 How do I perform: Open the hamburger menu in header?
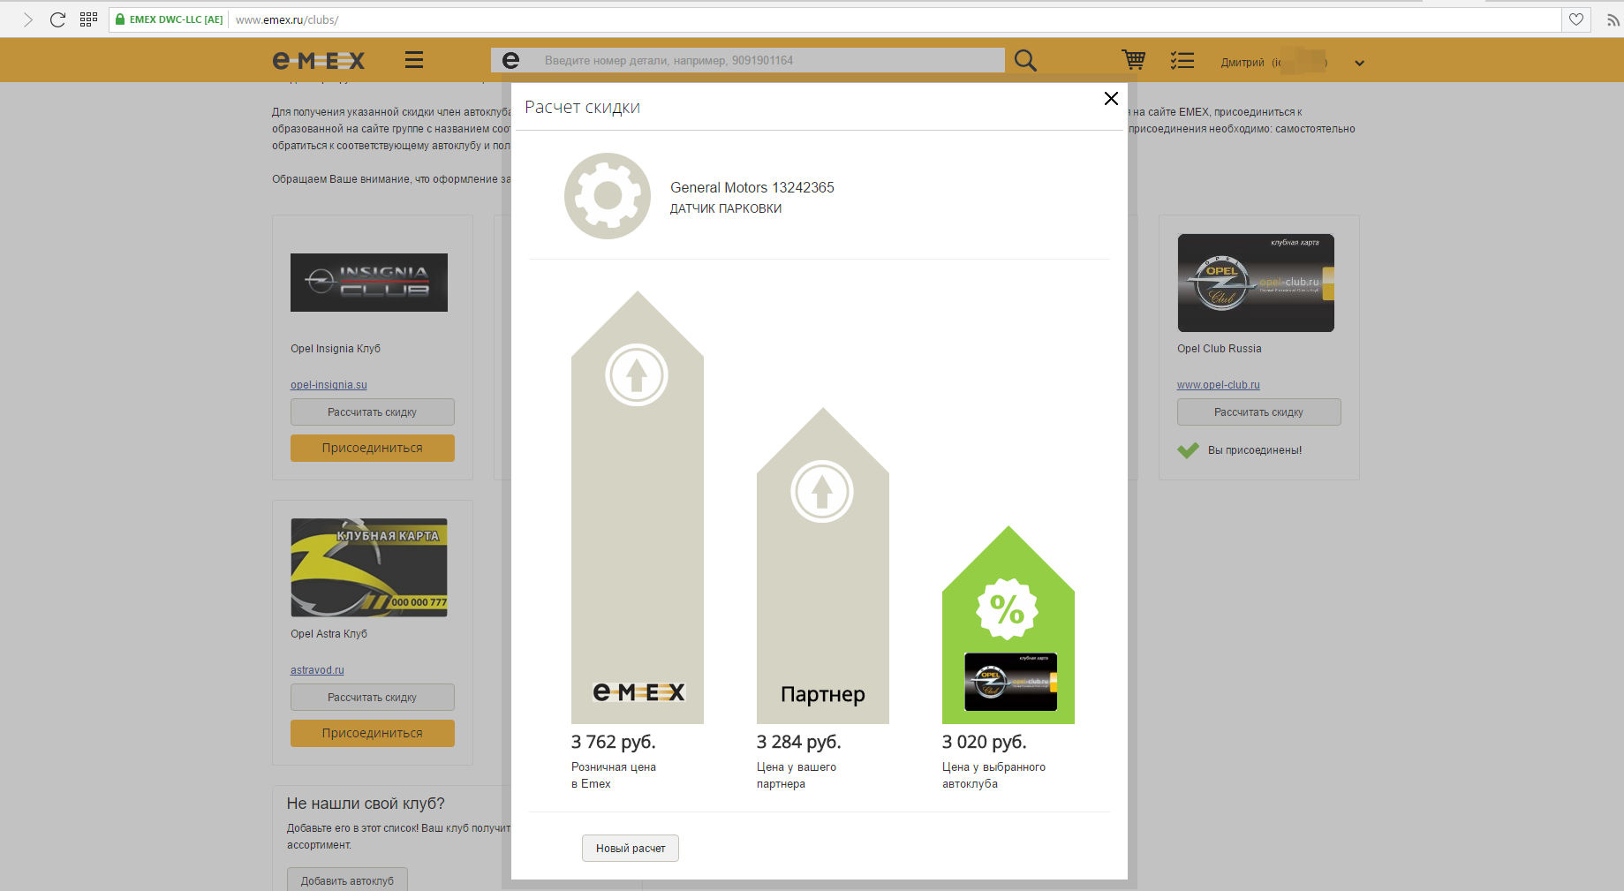414,60
